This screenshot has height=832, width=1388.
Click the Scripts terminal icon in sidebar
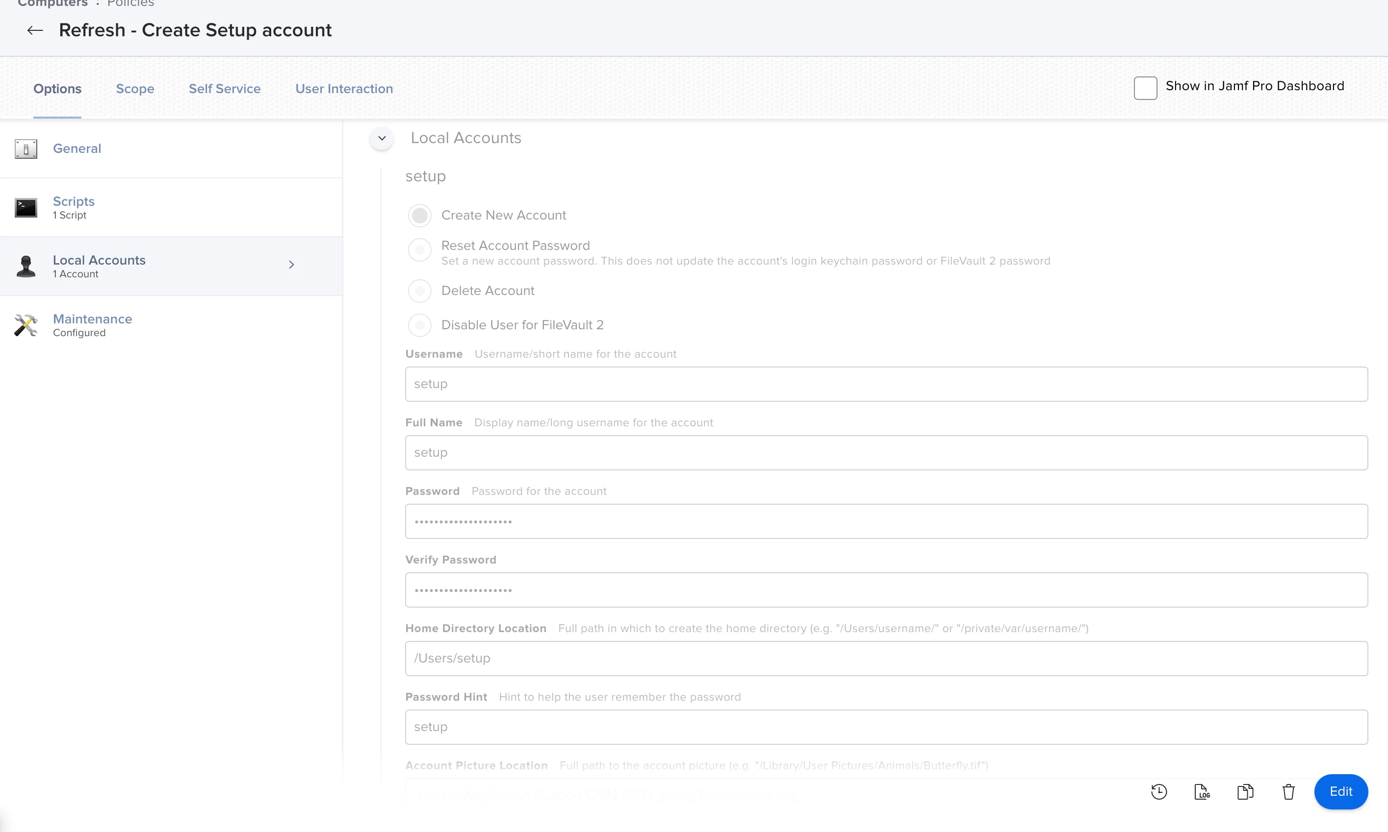click(x=26, y=208)
